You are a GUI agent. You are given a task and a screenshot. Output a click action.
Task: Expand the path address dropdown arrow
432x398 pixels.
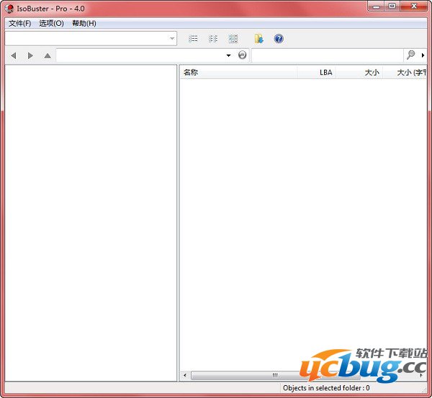coord(229,55)
